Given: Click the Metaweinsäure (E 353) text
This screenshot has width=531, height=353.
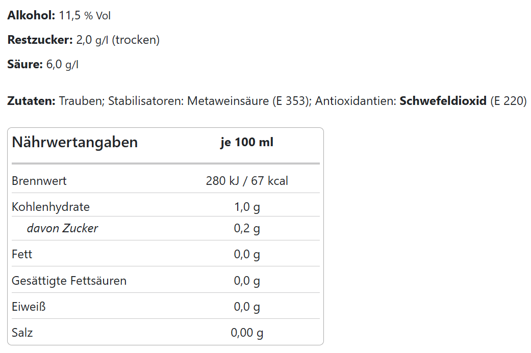Looking at the screenshot, I should point(249,101).
